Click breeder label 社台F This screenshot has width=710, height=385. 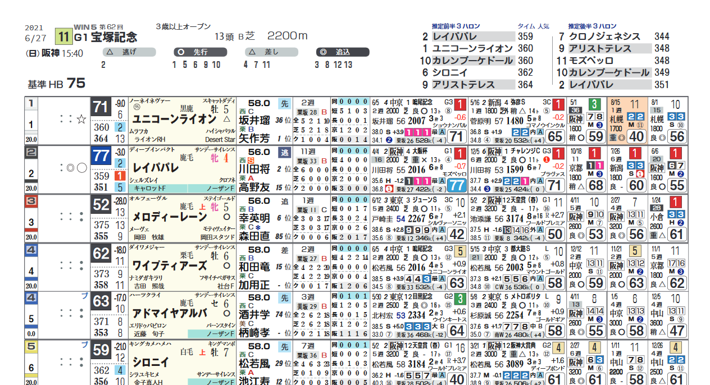coord(226,286)
